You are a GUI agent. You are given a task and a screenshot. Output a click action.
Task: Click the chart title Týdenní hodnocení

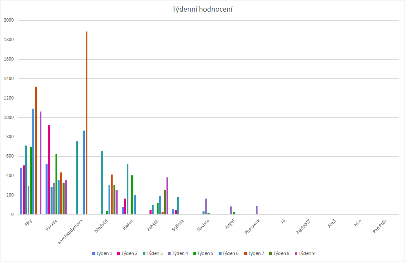point(202,9)
